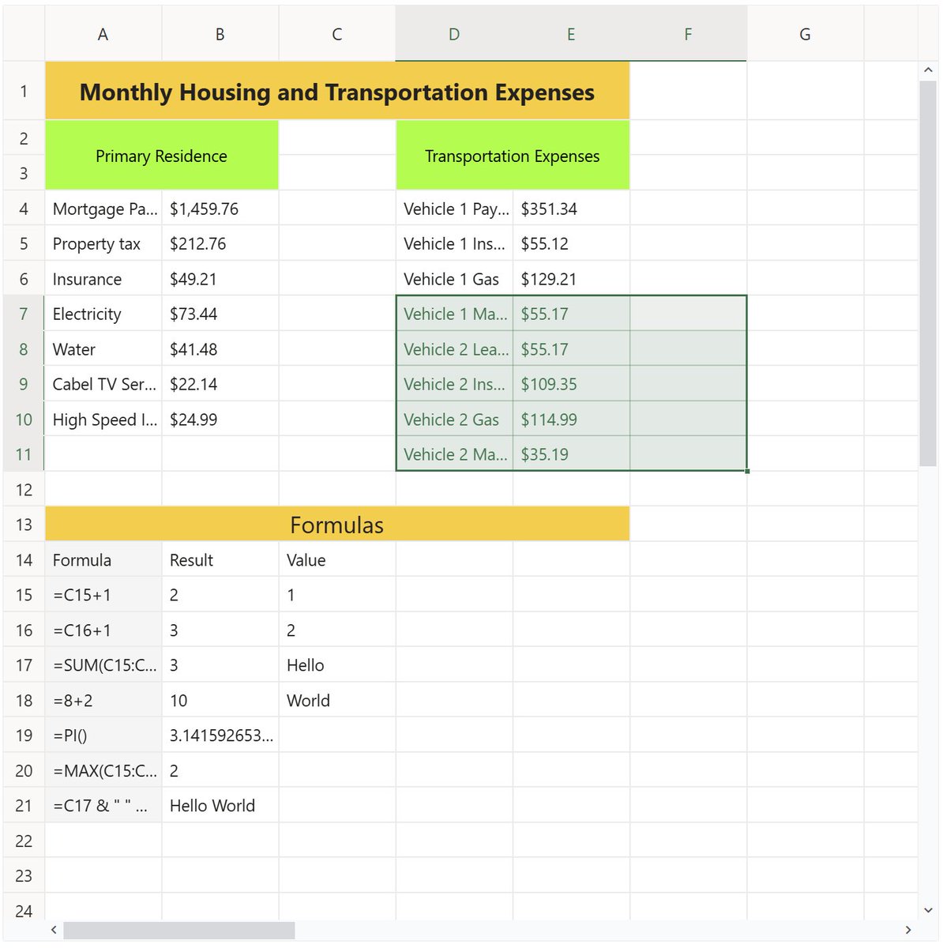Image resolution: width=943 pixels, height=948 pixels.
Task: Select the Formulas section header
Action: (337, 525)
